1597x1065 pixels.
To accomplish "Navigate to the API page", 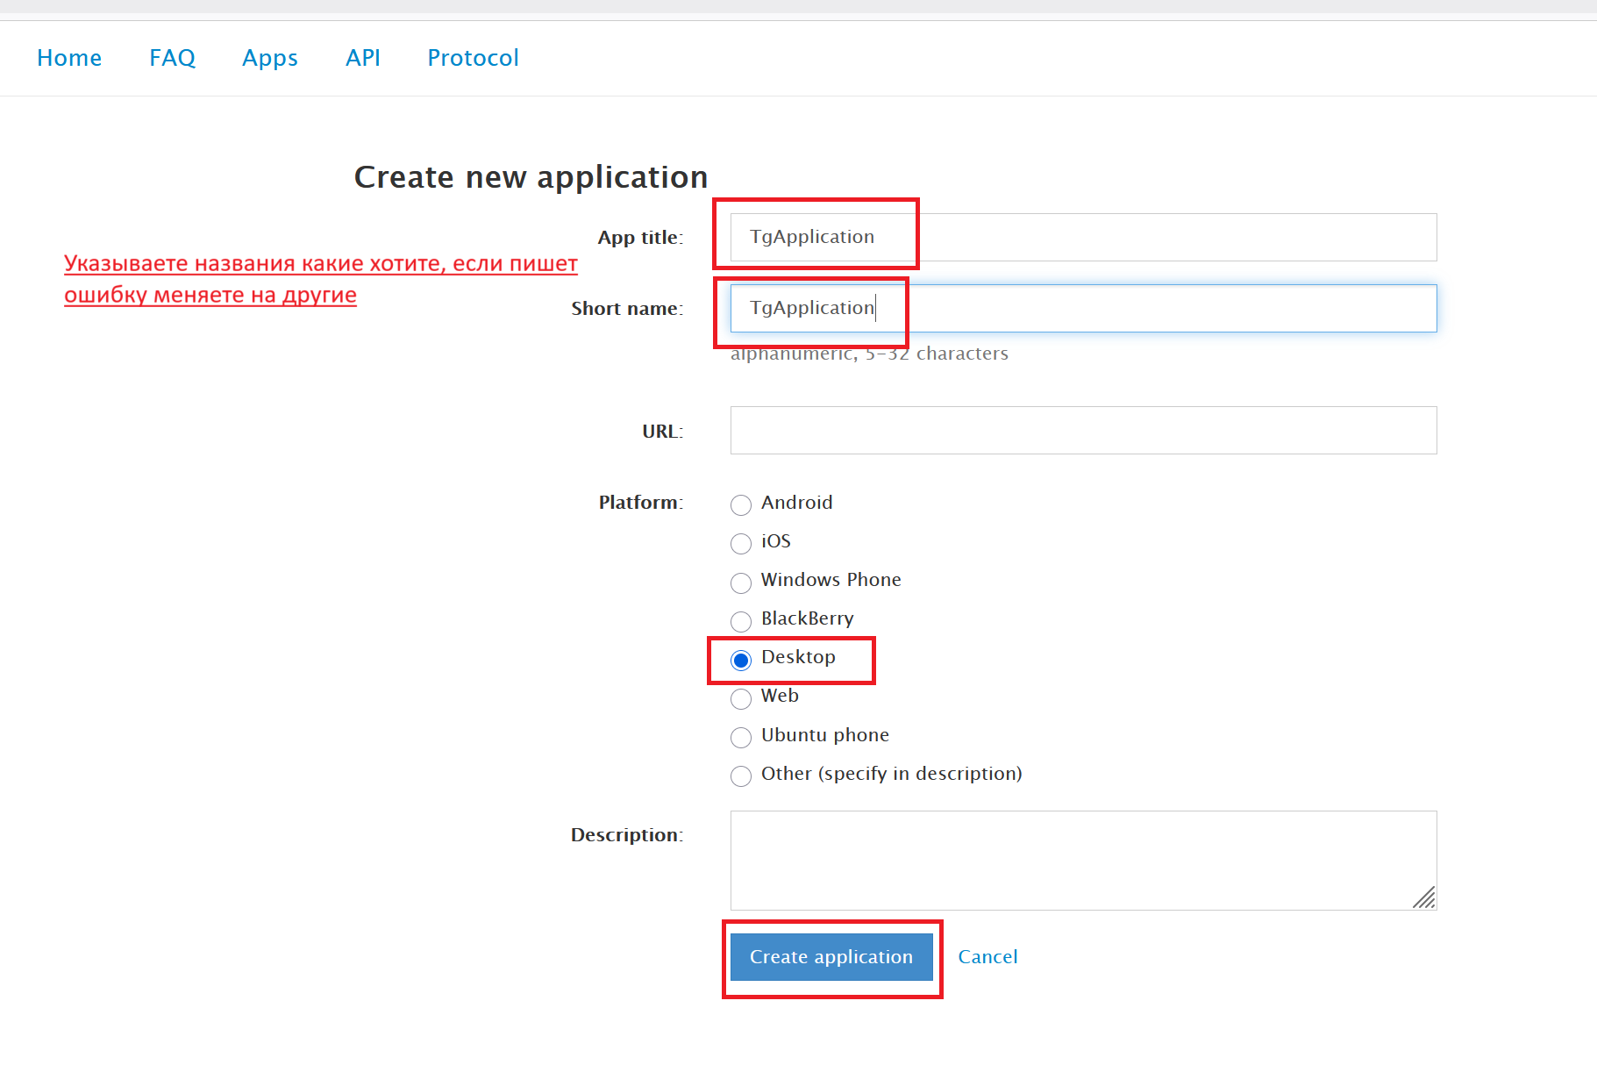I will tap(363, 58).
